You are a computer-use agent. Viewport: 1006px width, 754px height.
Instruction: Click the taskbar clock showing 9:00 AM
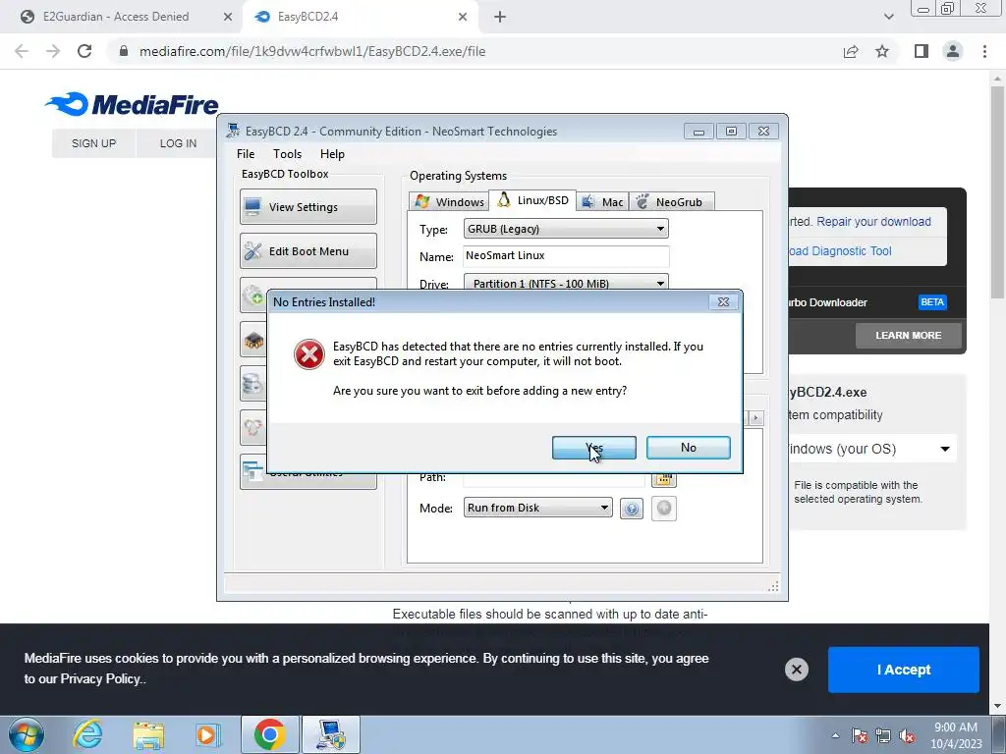click(956, 735)
